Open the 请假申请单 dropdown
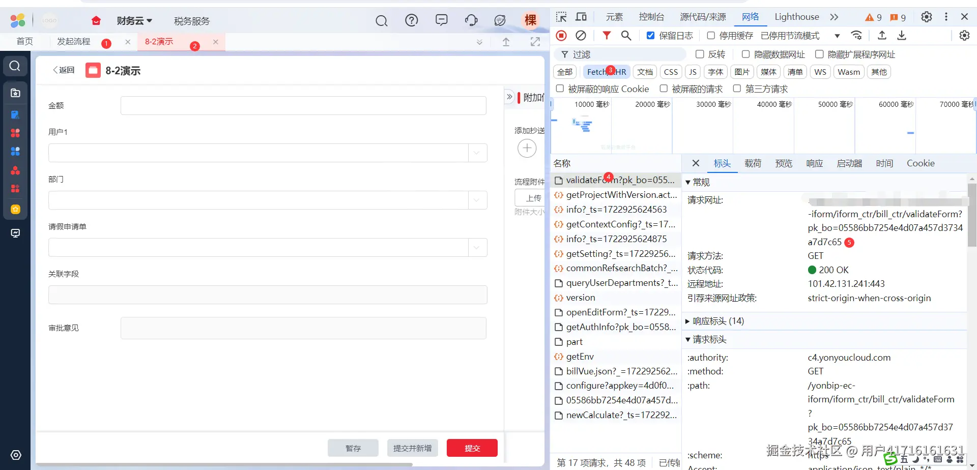 pyautogui.click(x=477, y=247)
